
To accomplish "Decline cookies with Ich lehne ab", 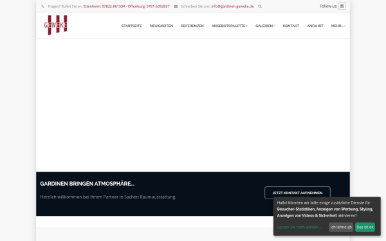I will [341, 228].
